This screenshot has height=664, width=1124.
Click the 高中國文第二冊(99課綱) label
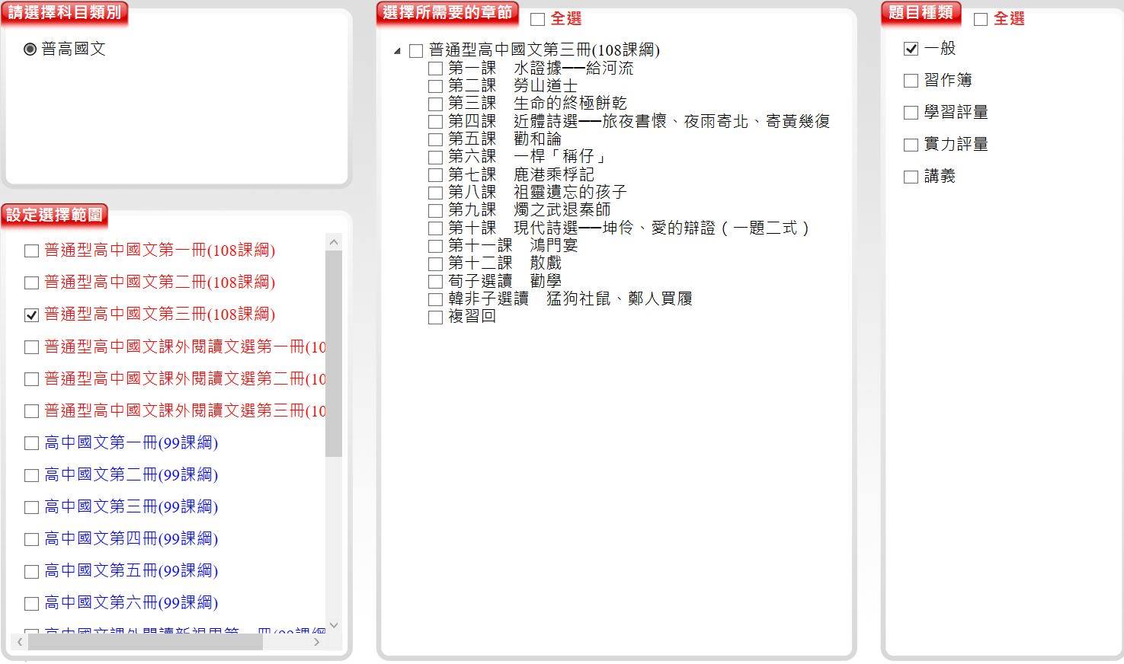(x=131, y=475)
